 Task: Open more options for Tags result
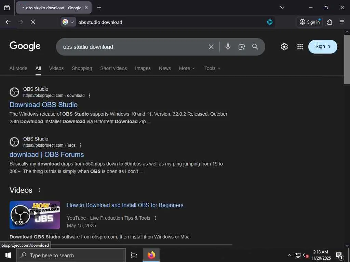click(x=81, y=145)
